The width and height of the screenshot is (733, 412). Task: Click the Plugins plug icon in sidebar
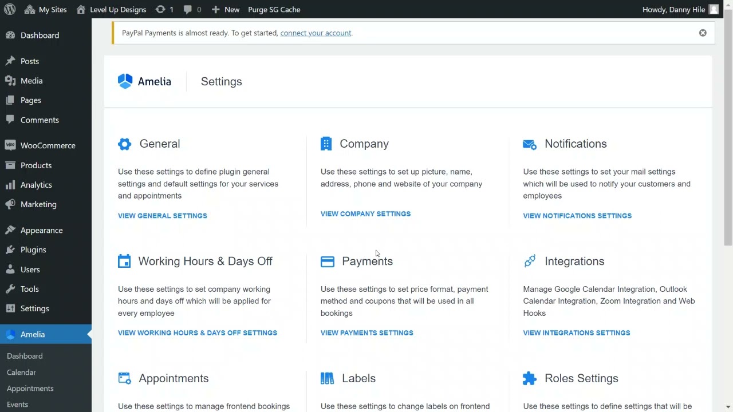[x=10, y=249]
